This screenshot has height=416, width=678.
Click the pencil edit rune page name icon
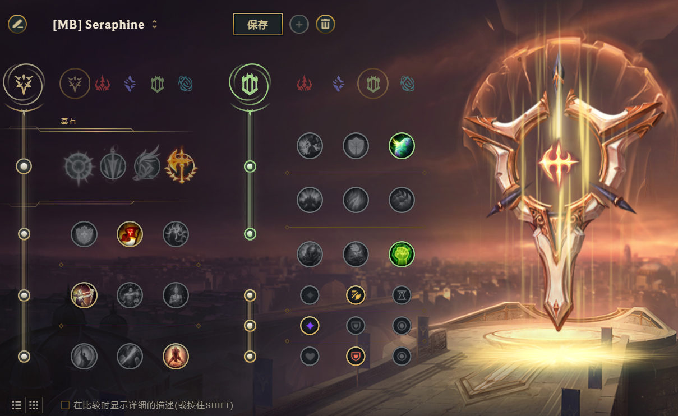17,24
